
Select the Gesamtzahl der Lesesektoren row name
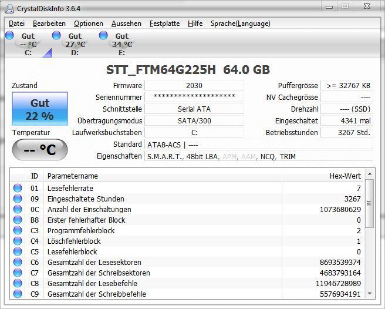click(x=94, y=262)
